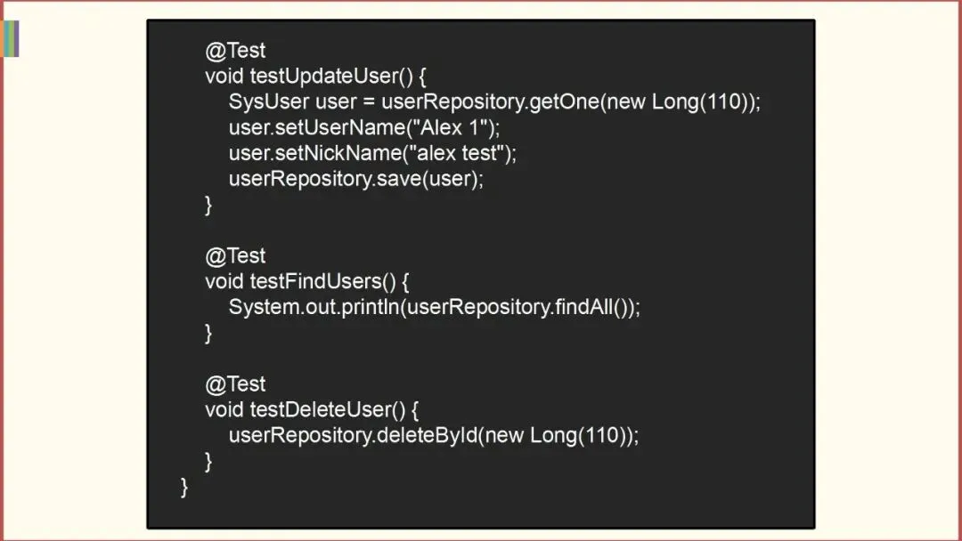The width and height of the screenshot is (962, 541).
Task: Click the "alex test" string literal
Action: point(461,153)
